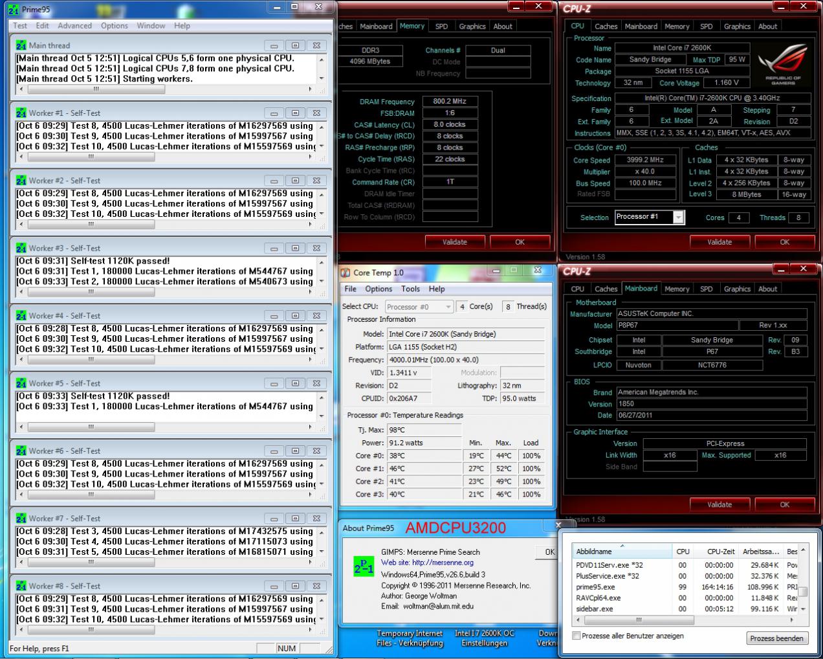Viewport: 823px width, 659px height.
Task: Restore the Worker #8 child window
Action: click(295, 586)
